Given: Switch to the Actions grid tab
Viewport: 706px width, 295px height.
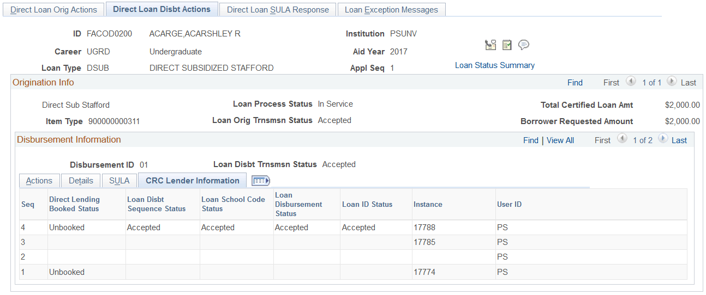Looking at the screenshot, I should click(x=39, y=181).
